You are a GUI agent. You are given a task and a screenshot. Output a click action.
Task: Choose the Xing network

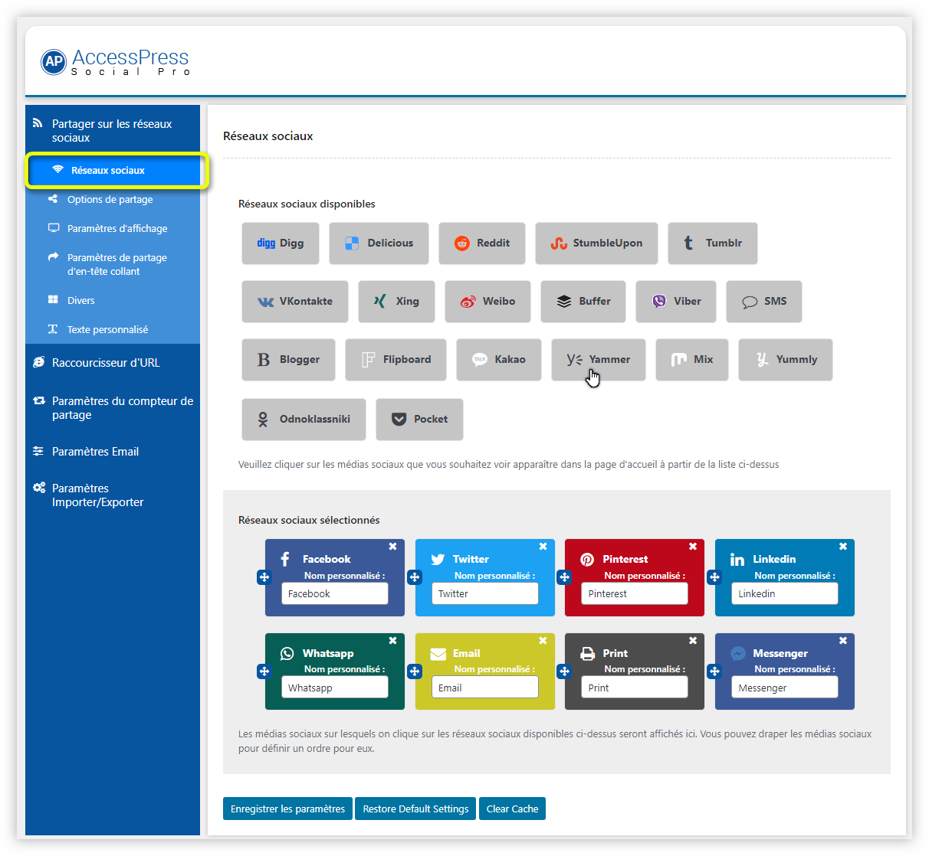[x=396, y=302]
